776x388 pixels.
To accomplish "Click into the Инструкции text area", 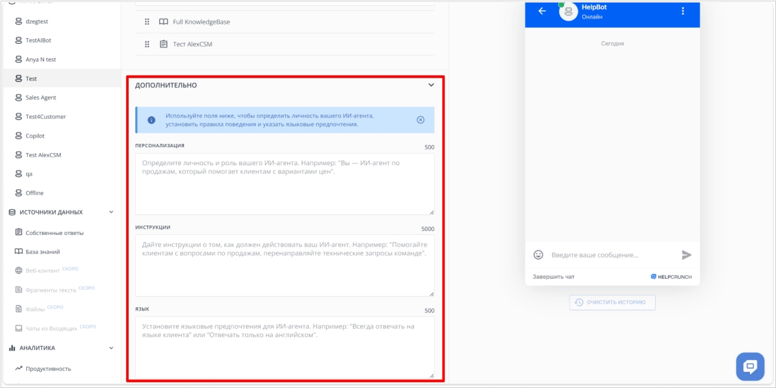I will (x=285, y=265).
